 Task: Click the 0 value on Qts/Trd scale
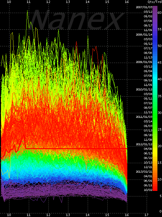point(161,211)
